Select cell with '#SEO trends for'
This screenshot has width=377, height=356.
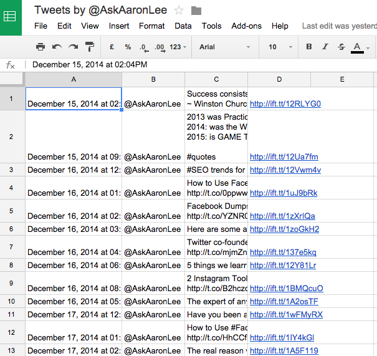pos(216,170)
